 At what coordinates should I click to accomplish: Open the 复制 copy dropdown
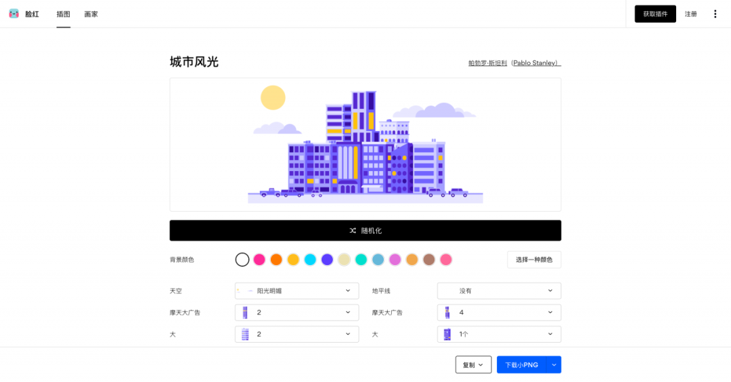[473, 365]
